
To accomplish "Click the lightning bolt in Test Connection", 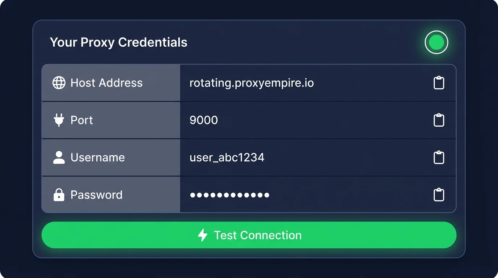I will 203,235.
